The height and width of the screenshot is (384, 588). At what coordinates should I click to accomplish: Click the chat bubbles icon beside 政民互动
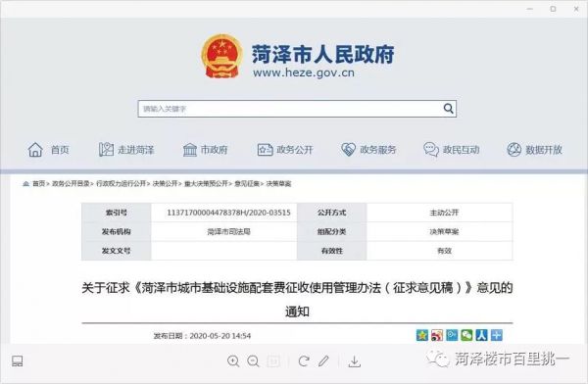[x=431, y=150]
